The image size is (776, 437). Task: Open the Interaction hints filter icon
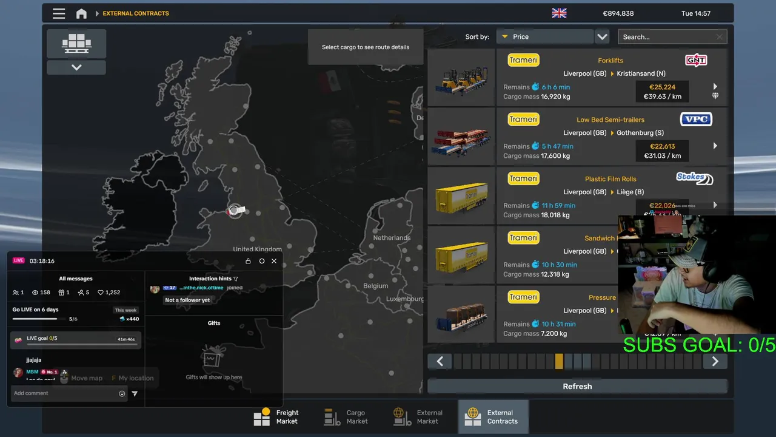tap(236, 279)
